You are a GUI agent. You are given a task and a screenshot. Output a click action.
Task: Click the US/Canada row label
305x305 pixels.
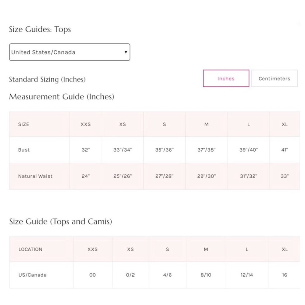pyautogui.click(x=33, y=275)
